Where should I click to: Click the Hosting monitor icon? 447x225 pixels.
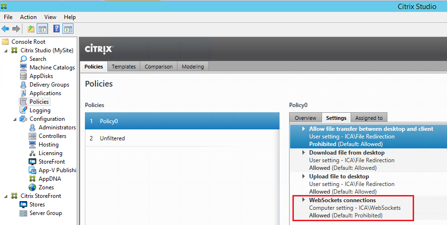(32, 145)
